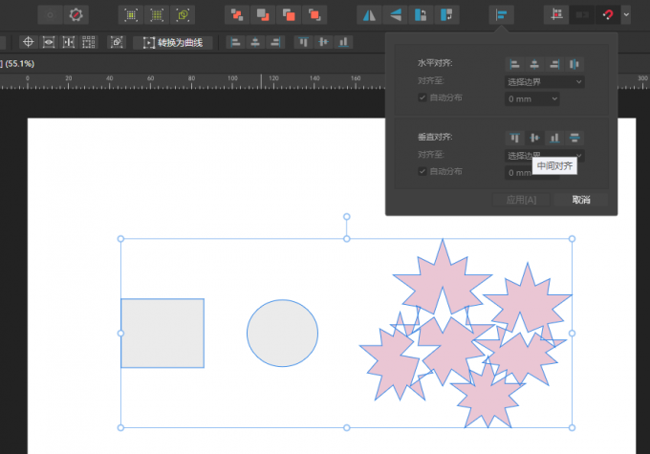Choose align center in 水平对齐 row
The image size is (650, 454).
[534, 64]
